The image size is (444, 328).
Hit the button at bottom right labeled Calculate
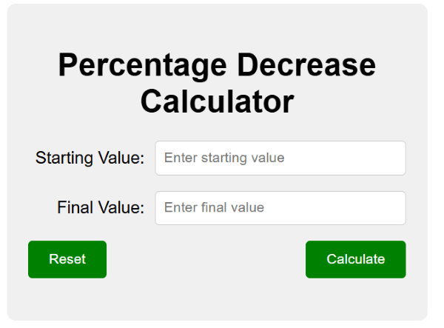[x=355, y=259]
